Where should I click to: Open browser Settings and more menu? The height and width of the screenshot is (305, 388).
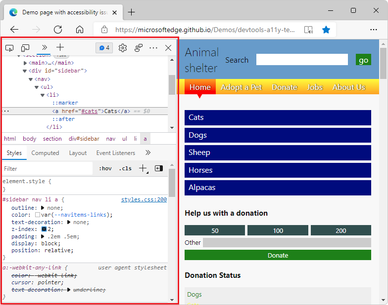(373, 30)
